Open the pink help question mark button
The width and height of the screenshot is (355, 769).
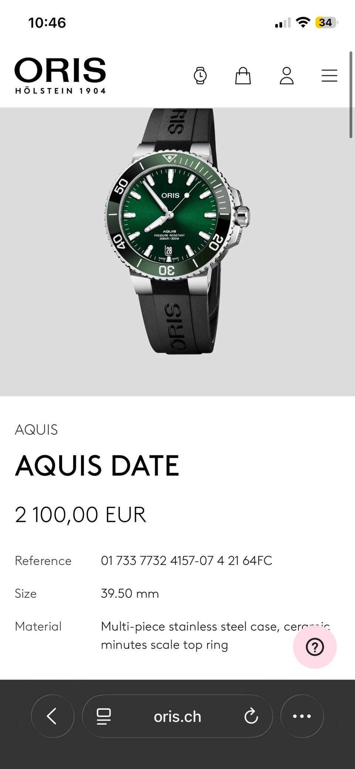[315, 647]
